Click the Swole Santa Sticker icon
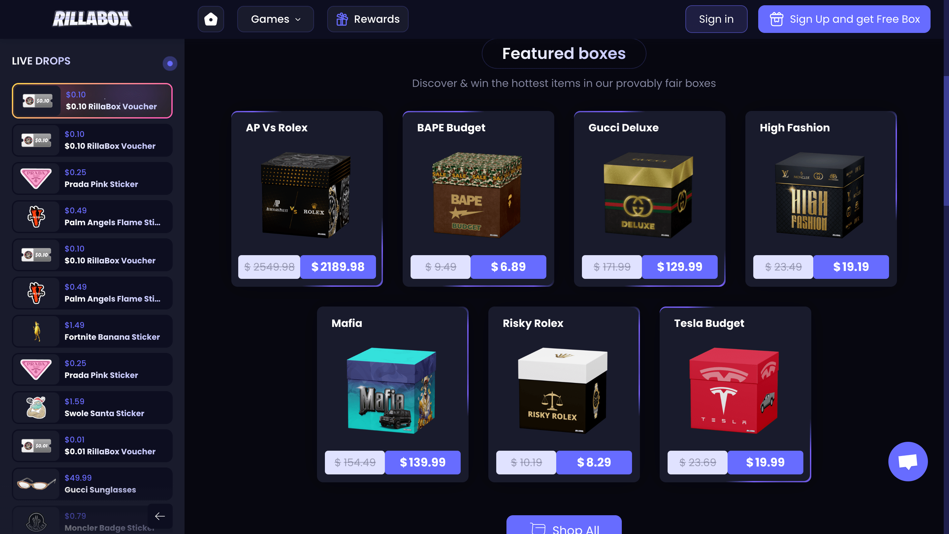The width and height of the screenshot is (949, 534). [36, 407]
